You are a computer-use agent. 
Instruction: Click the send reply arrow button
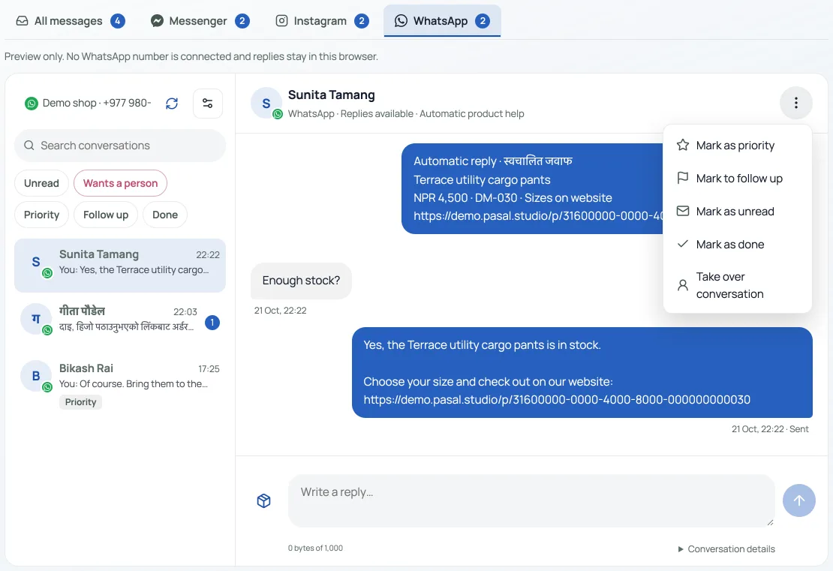798,500
